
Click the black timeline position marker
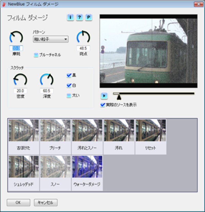119,97
